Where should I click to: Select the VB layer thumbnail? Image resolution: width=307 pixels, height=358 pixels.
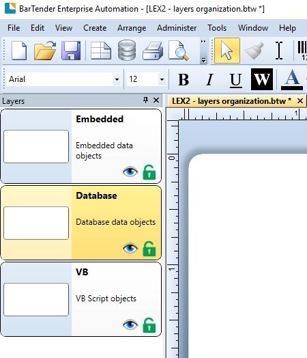(x=36, y=299)
